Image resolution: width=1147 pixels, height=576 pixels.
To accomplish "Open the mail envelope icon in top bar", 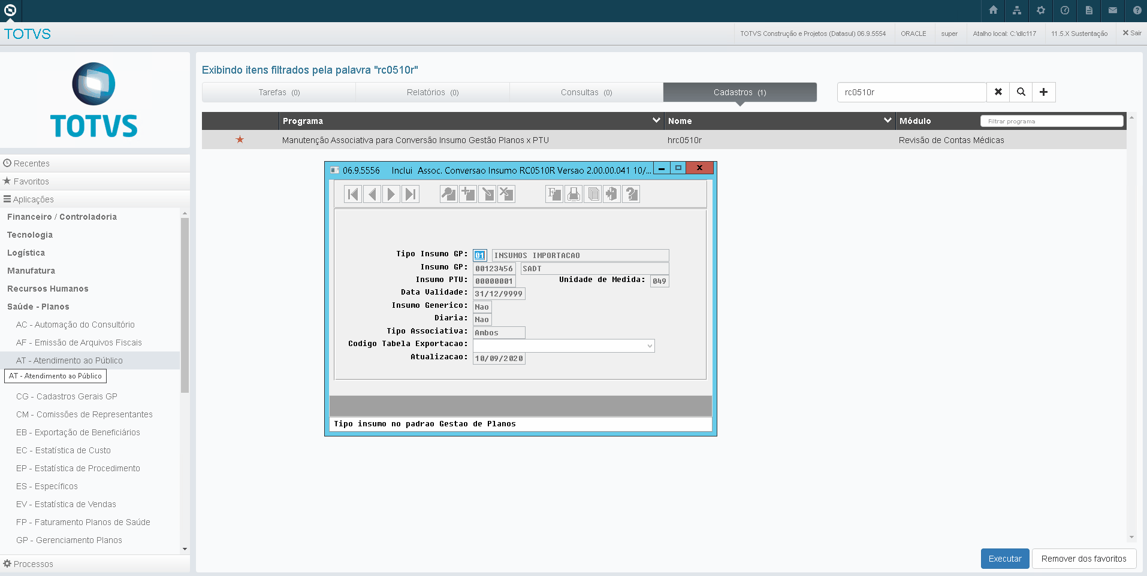I will coord(1113,10).
